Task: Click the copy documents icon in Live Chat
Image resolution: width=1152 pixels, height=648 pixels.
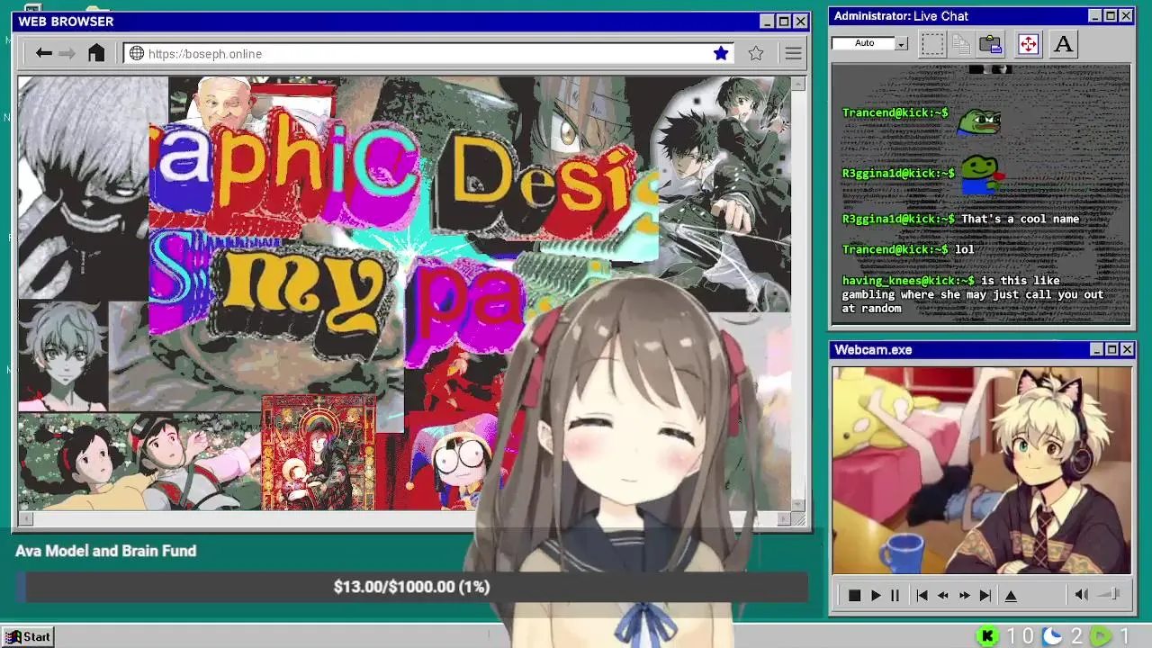Action: pos(961,43)
